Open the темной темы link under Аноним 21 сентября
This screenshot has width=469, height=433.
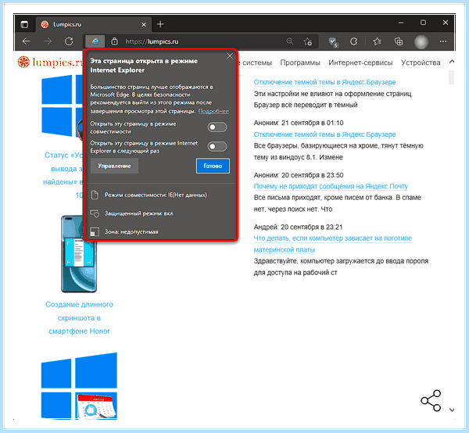tap(324, 134)
